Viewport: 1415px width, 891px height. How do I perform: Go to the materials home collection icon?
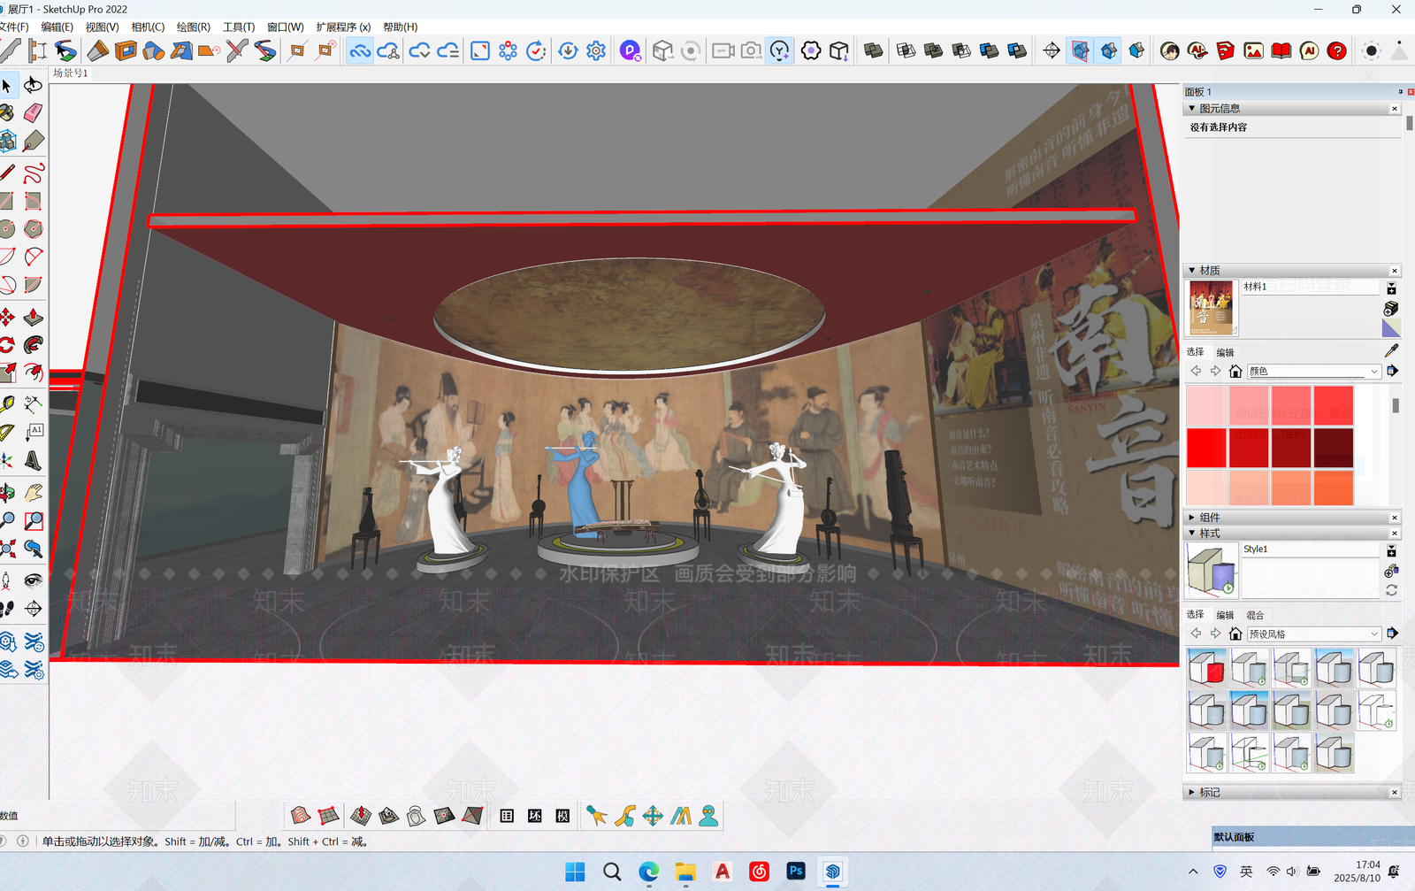click(x=1235, y=371)
